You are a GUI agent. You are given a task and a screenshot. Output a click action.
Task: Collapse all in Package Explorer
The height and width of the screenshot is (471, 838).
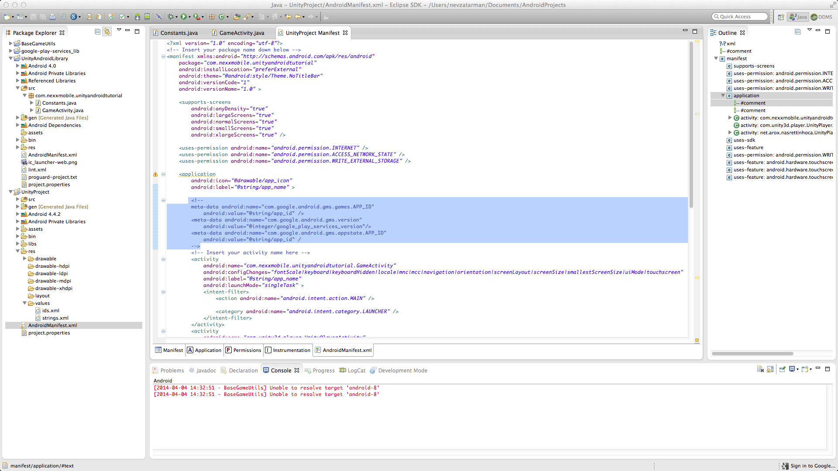(97, 32)
